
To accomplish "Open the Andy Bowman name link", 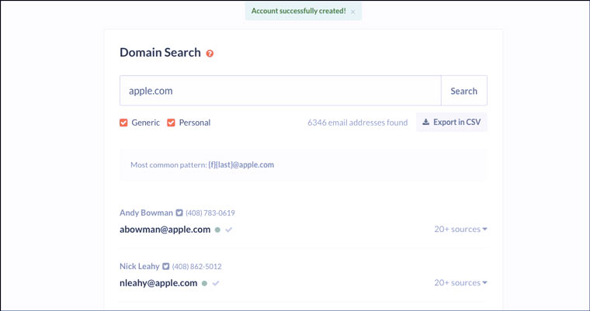I will click(146, 213).
